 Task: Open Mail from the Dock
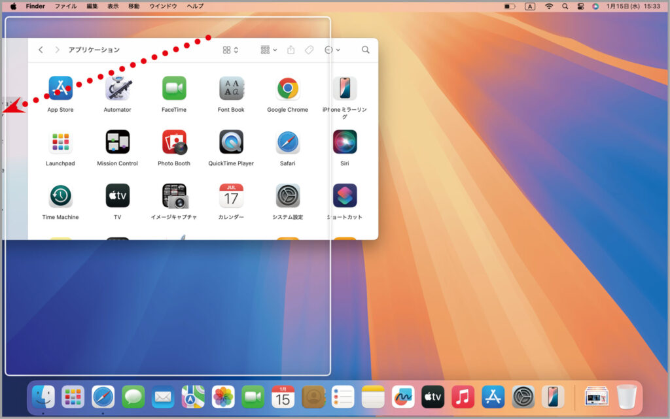click(x=163, y=397)
